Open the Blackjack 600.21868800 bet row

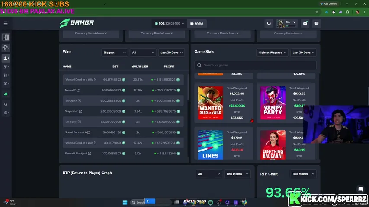123,100
